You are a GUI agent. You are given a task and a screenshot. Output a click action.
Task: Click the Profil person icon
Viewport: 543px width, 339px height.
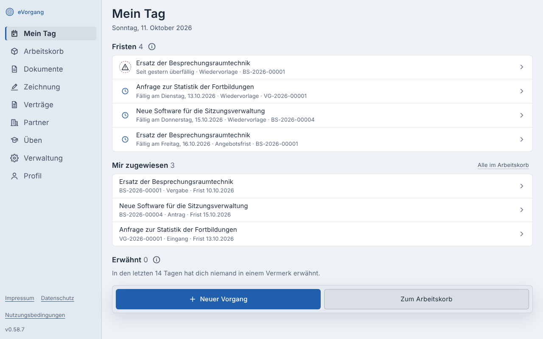pyautogui.click(x=14, y=176)
